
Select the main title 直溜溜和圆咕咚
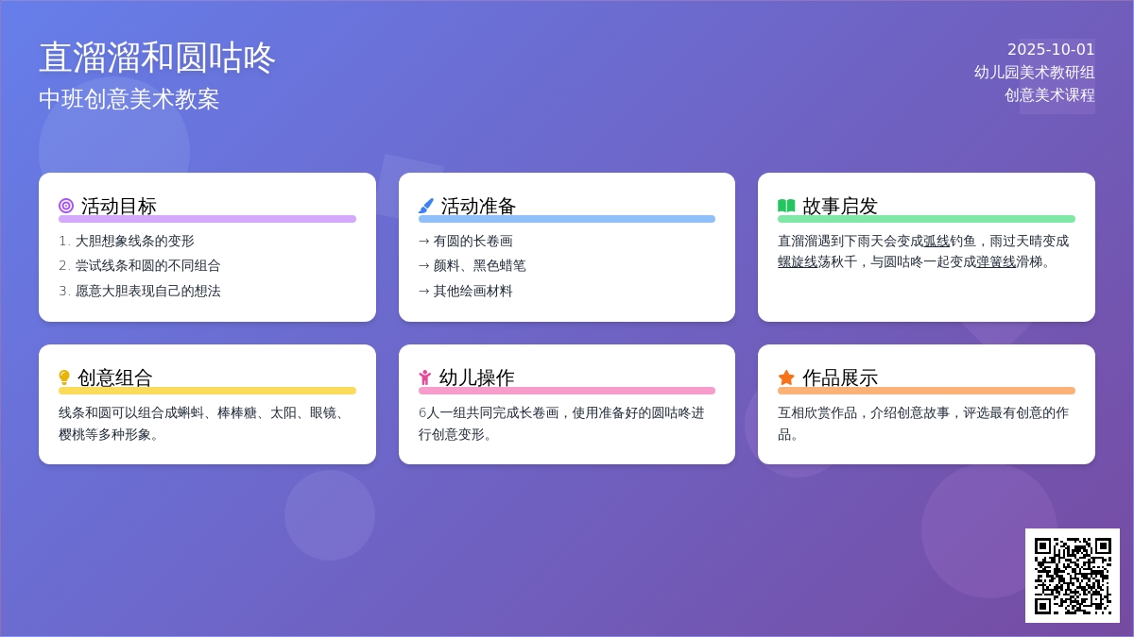157,58
